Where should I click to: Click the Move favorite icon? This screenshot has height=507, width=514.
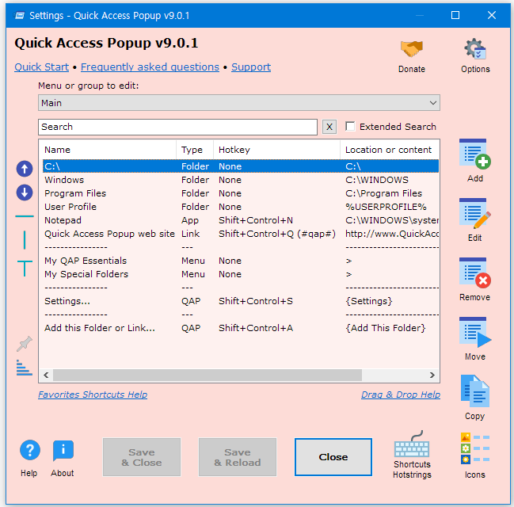[474, 332]
